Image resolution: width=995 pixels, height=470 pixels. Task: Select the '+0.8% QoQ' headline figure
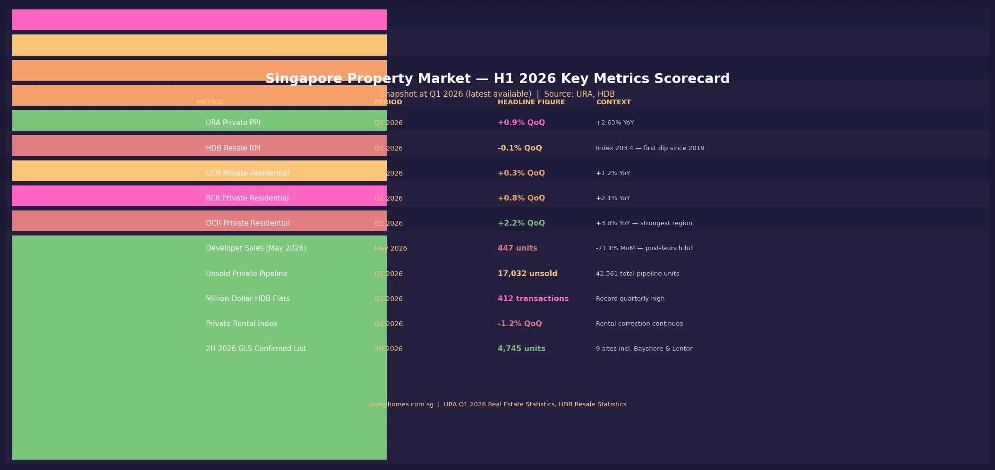tap(521, 198)
